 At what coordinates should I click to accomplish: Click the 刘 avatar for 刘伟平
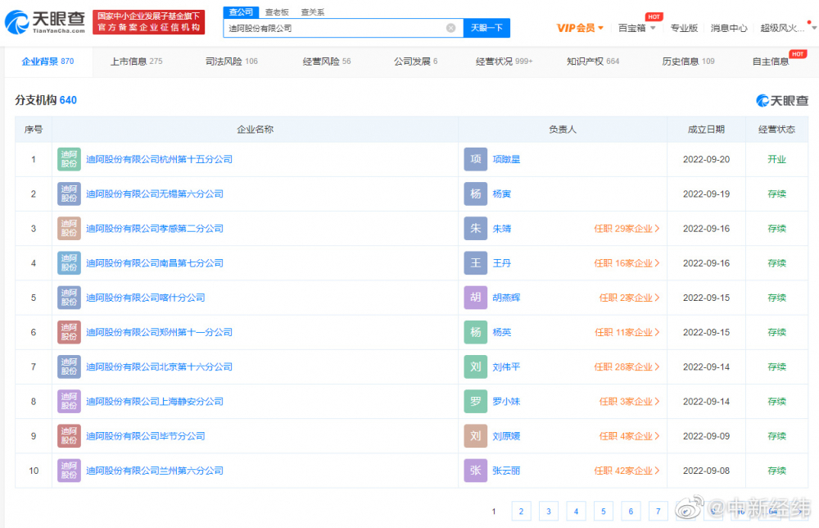point(475,366)
